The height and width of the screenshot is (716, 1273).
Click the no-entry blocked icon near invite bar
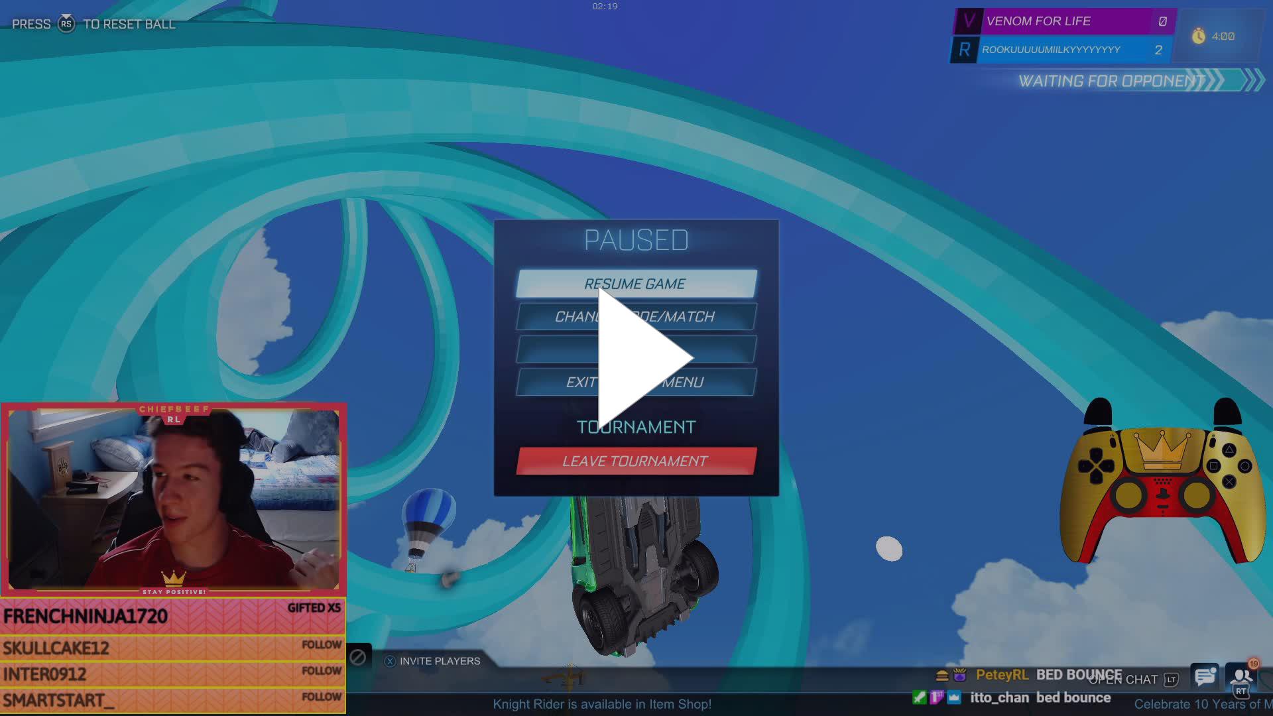357,656
